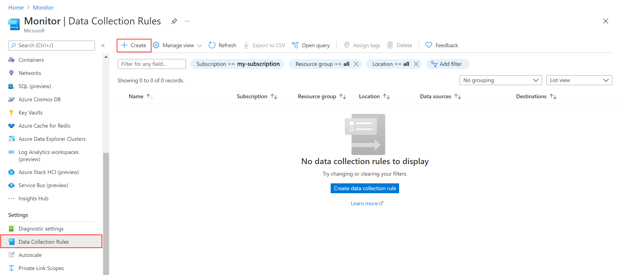The image size is (620, 275).
Task: Click the Networks sidebar icon
Action: click(x=11, y=73)
